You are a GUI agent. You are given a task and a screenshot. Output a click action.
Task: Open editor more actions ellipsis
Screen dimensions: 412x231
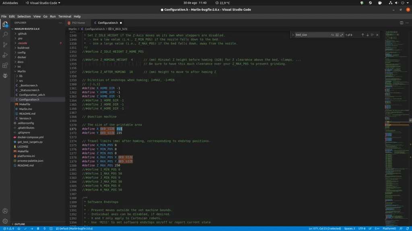(407, 23)
